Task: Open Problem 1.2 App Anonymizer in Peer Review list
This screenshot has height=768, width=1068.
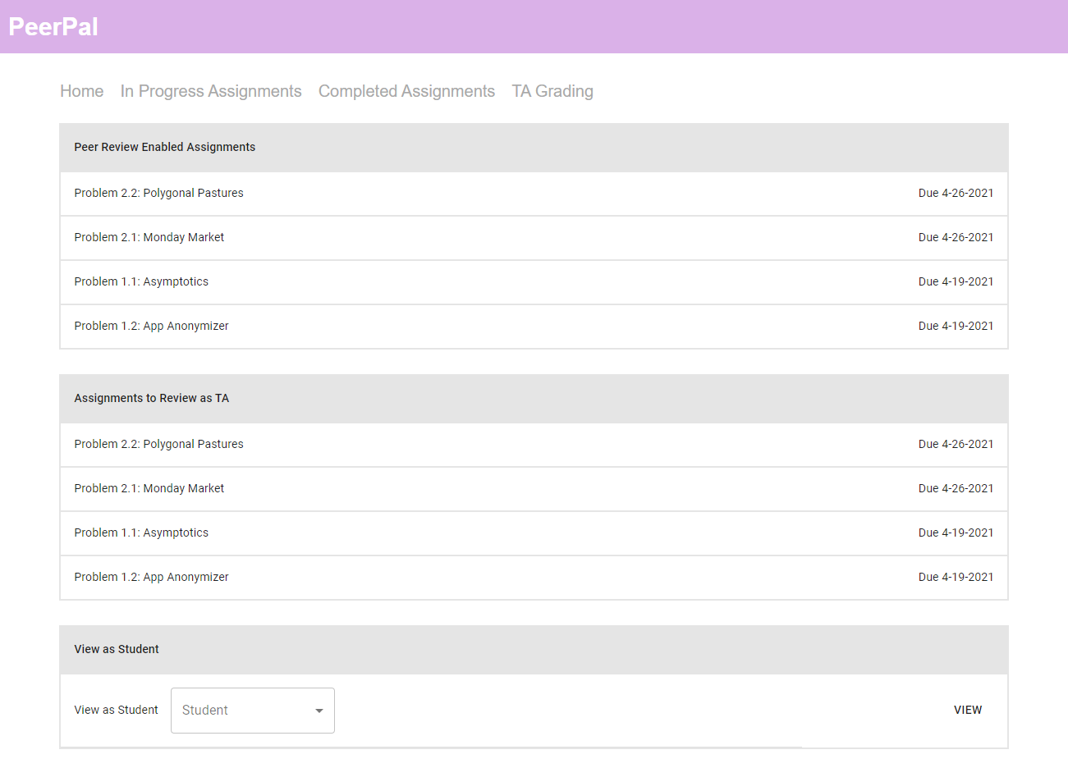Action: pyautogui.click(x=151, y=326)
